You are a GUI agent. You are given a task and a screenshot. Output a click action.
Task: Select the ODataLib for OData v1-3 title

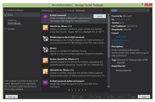[x=62, y=70]
